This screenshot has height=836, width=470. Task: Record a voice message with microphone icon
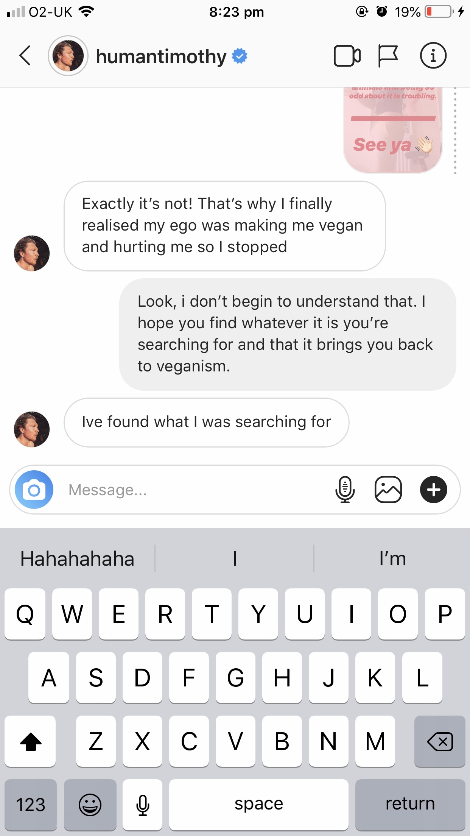pos(345,490)
